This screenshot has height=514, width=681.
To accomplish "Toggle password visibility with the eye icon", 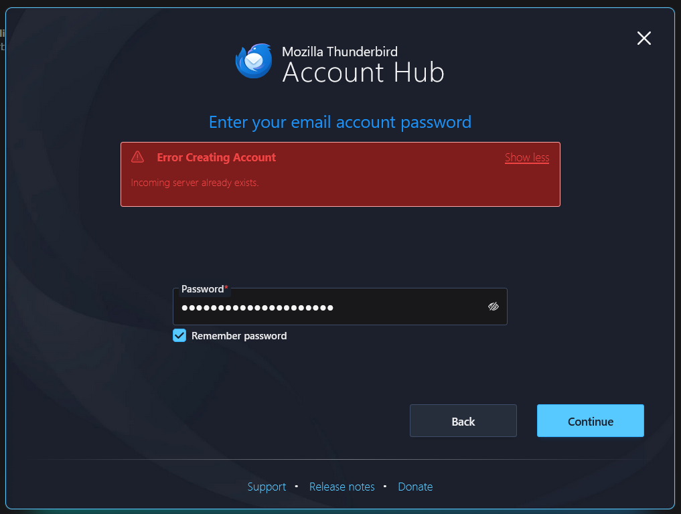I will (x=493, y=307).
